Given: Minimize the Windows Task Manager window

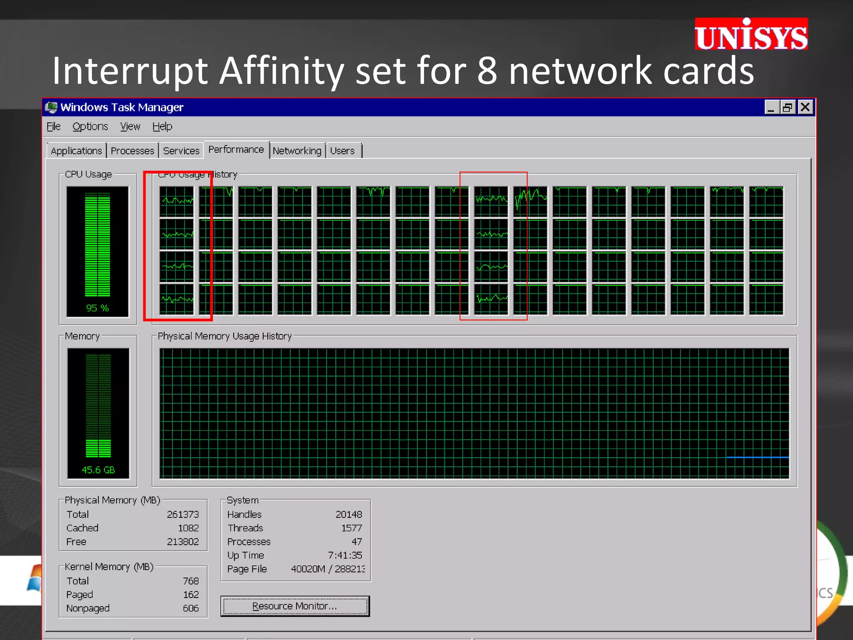Looking at the screenshot, I should point(772,107).
